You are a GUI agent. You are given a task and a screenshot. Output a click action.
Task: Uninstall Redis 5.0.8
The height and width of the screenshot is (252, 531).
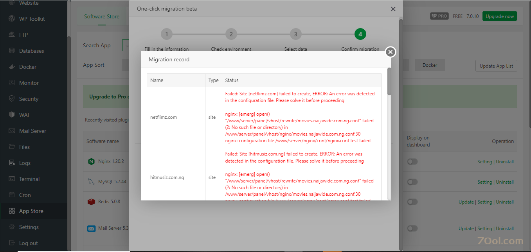tap(505, 202)
